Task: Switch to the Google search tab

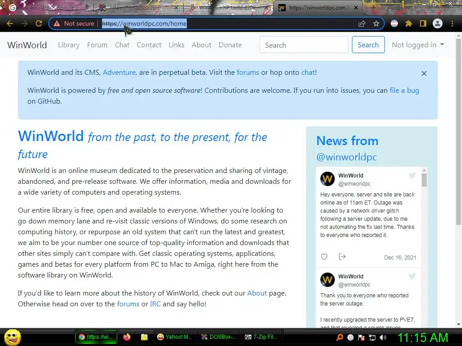Action: tap(49, 8)
